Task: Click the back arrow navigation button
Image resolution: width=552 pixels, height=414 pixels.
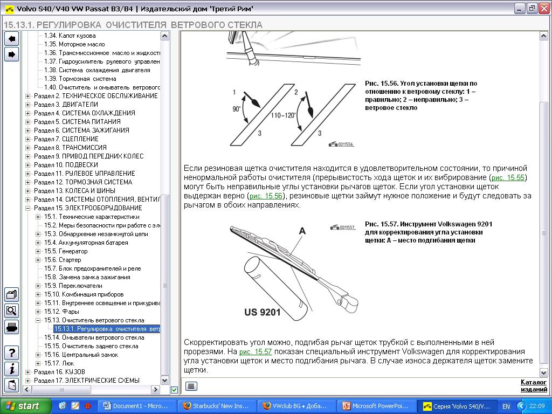Action: coord(11,38)
